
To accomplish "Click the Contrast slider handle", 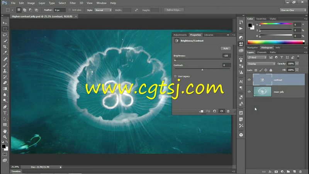I will (x=202, y=70).
